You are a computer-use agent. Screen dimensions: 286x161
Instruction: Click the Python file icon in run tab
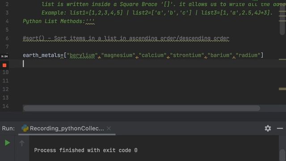(25, 128)
